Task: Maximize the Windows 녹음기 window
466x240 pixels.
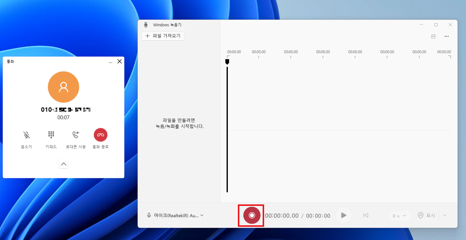Action: click(436, 25)
